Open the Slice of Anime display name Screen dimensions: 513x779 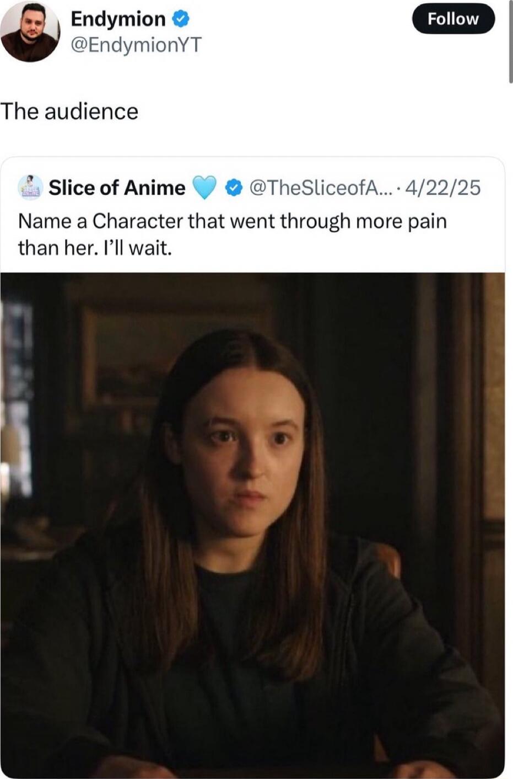(117, 188)
